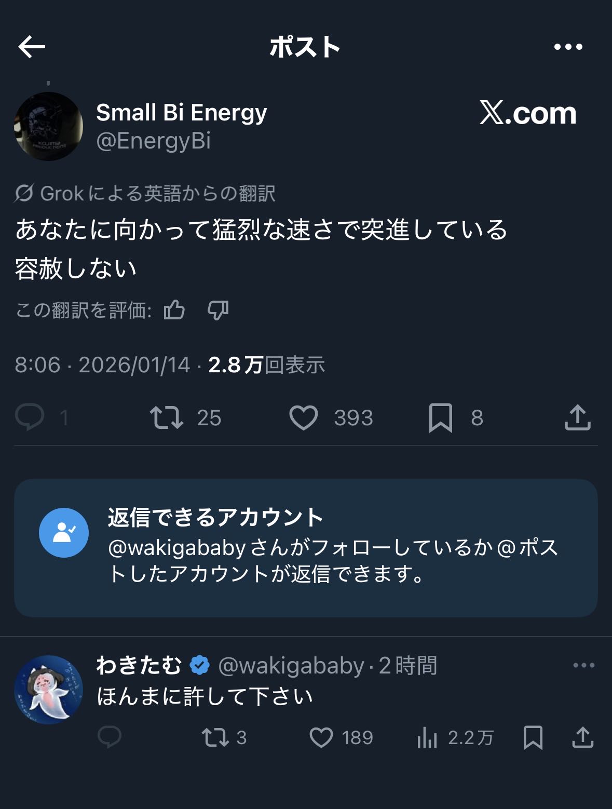Open more options on わきたむ's reply
Screen dimensions: 612x809
(x=583, y=665)
